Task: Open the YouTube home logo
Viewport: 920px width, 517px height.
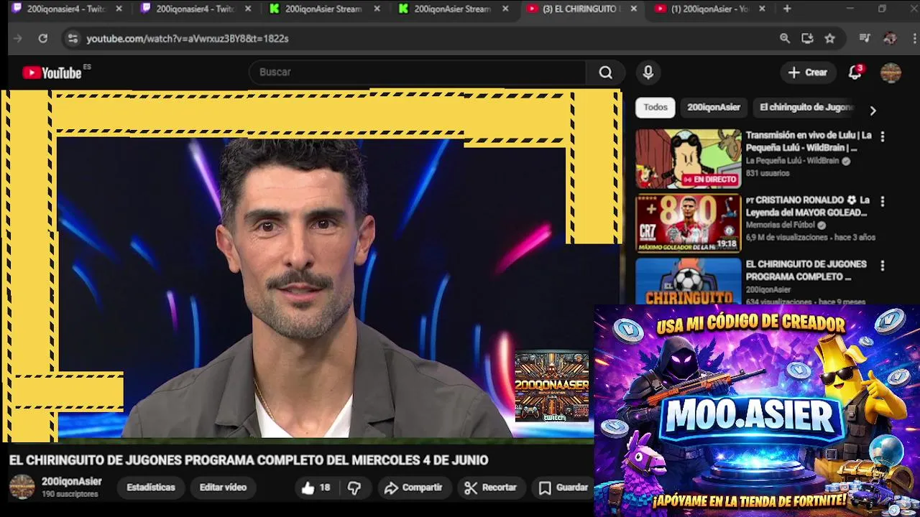Action: [x=52, y=73]
